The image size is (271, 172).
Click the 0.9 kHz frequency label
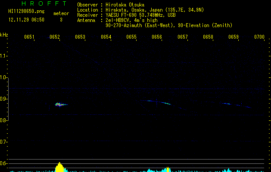click(3, 99)
